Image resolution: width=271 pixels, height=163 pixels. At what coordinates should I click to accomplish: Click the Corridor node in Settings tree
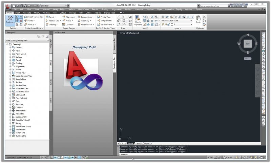click(19, 107)
